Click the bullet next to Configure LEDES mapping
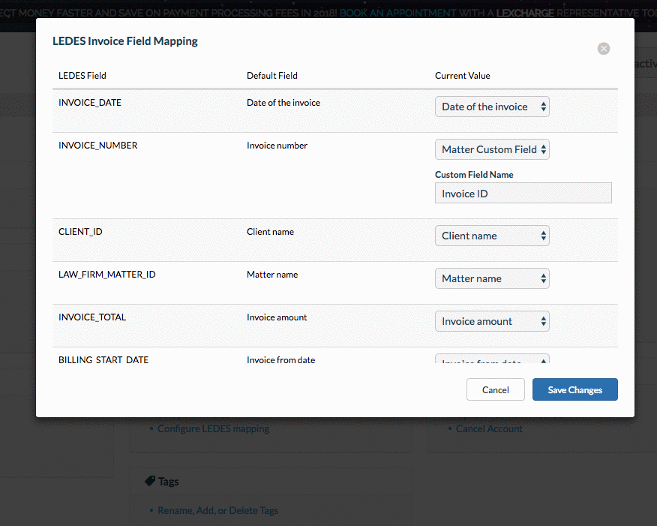 pyautogui.click(x=150, y=428)
